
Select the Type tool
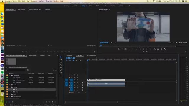coord(61,75)
